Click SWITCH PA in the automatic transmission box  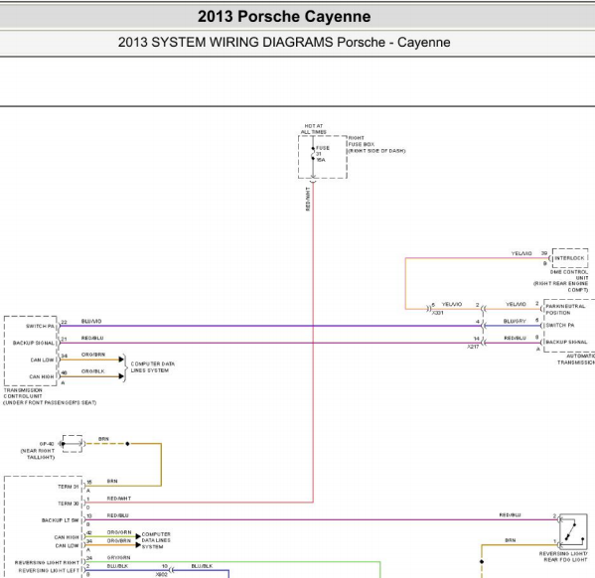(559, 325)
